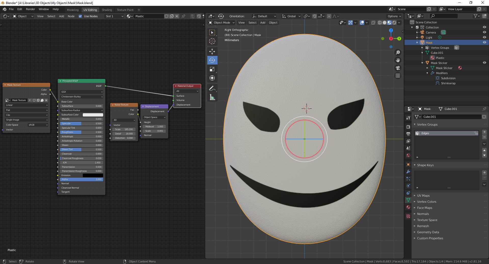The image size is (489, 264).
Task: Open the Orientation Default dropdown
Action: pos(264,16)
